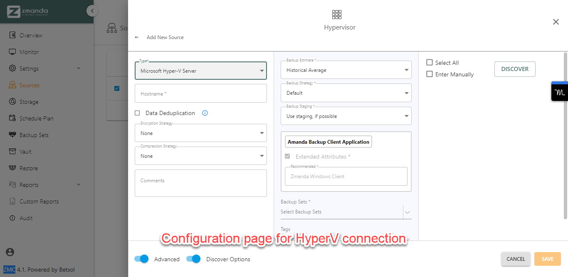Open the Type dropdown Microsoft Hyper-V Server
The image size is (568, 277).
(201, 71)
